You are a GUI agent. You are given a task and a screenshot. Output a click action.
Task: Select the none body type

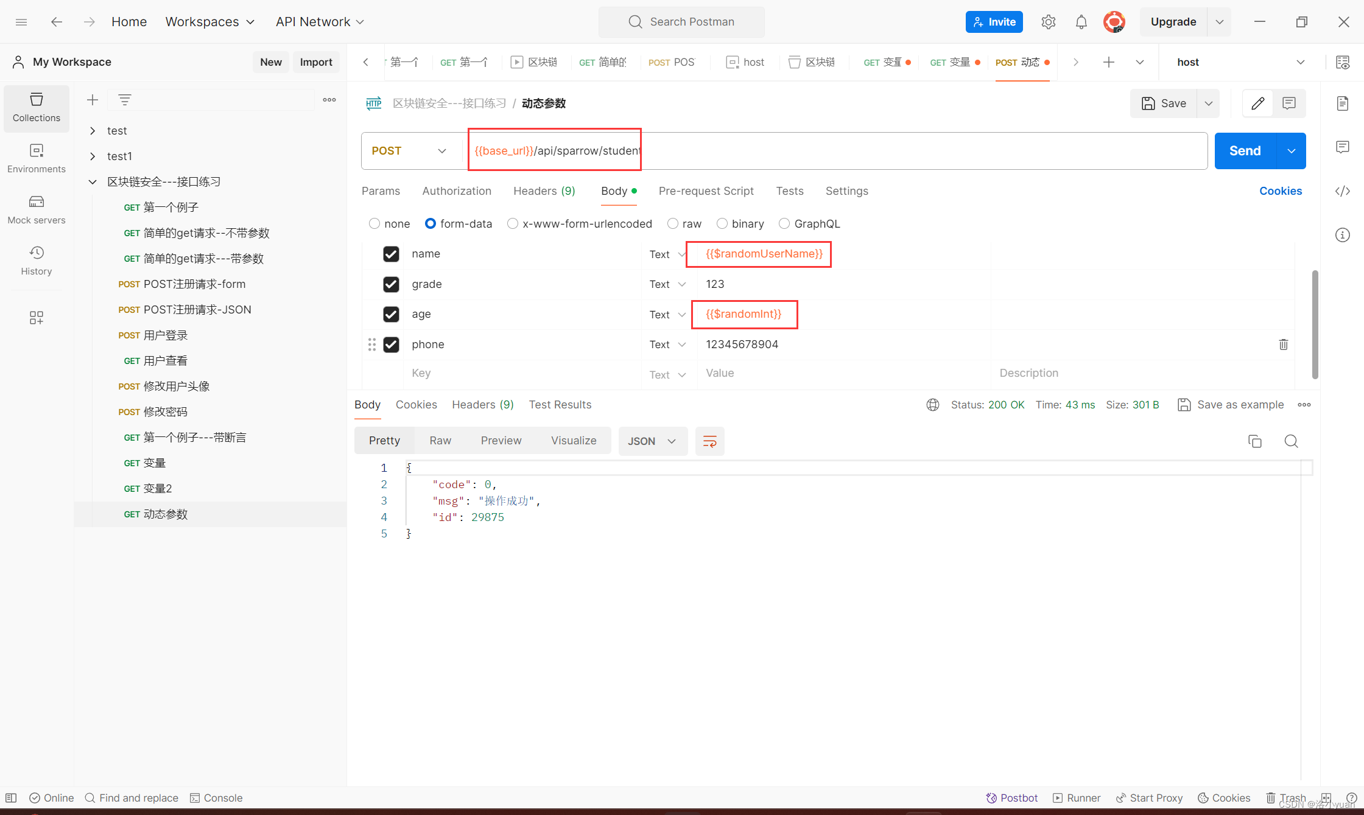374,224
